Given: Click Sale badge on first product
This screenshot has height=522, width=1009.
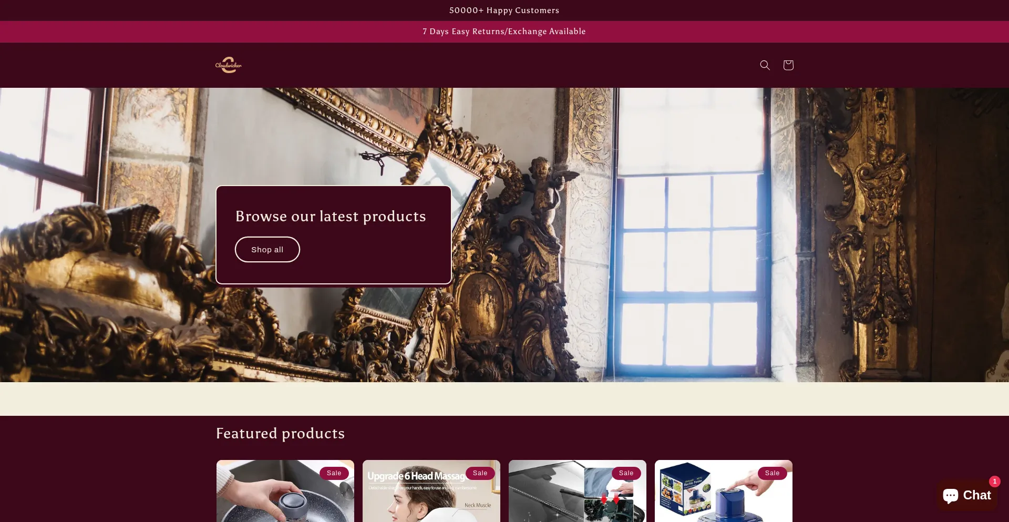Looking at the screenshot, I should pos(334,473).
